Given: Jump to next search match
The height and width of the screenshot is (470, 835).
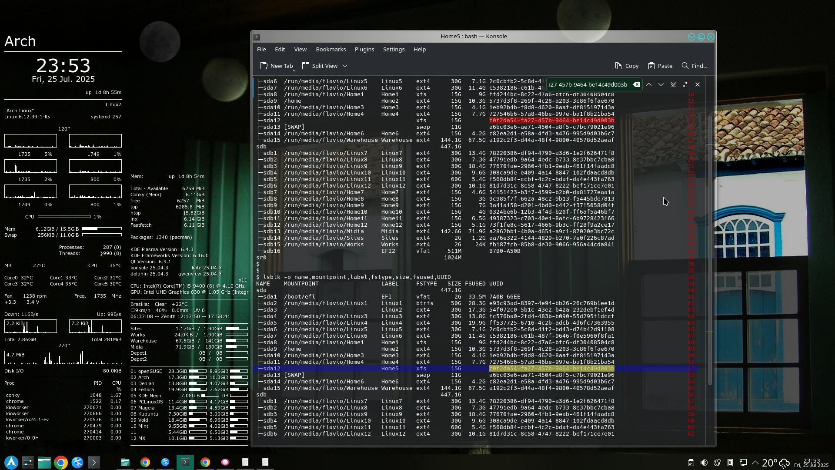Looking at the screenshot, I should pyautogui.click(x=661, y=84).
